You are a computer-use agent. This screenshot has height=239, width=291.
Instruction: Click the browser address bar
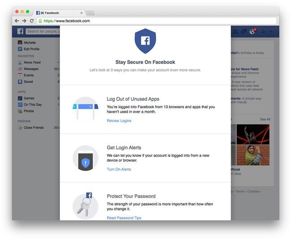pyautogui.click(x=157, y=21)
